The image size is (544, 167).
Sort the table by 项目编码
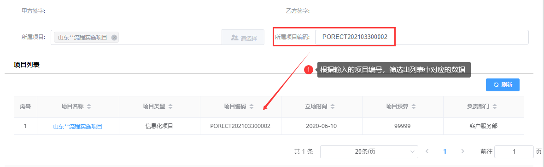[252, 106]
